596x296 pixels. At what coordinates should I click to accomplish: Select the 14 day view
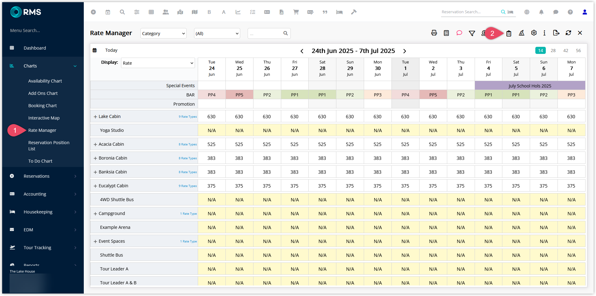(x=541, y=51)
